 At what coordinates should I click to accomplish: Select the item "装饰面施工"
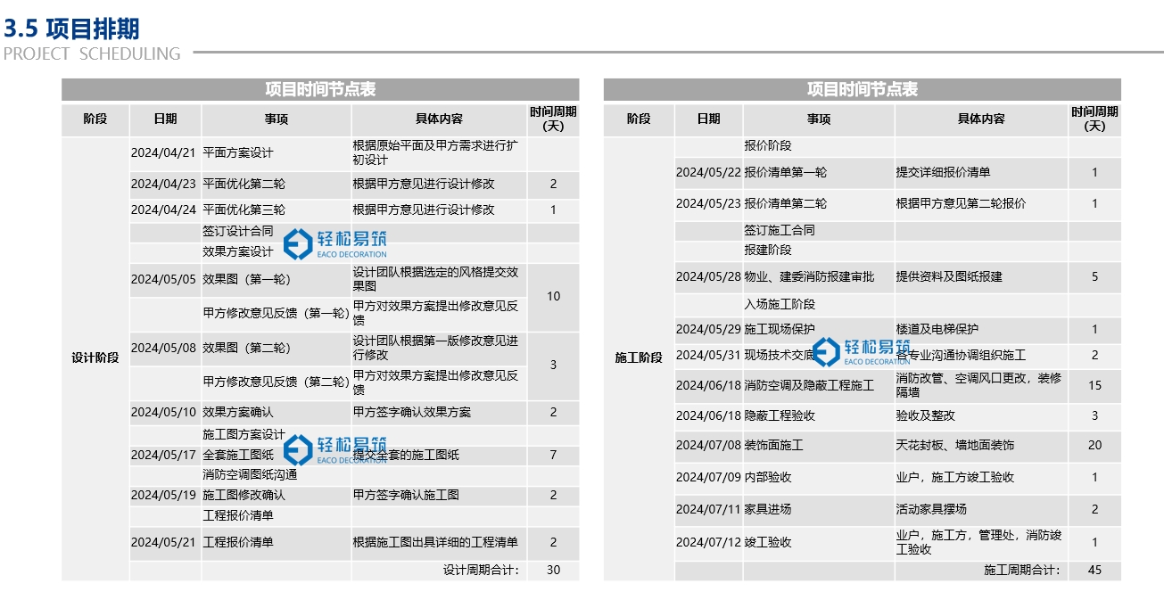774,446
